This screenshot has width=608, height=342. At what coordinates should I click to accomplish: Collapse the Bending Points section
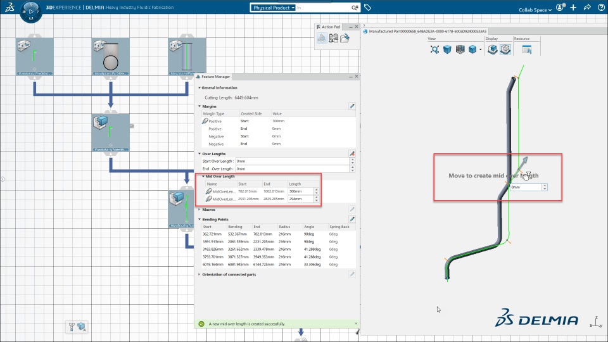(199, 220)
